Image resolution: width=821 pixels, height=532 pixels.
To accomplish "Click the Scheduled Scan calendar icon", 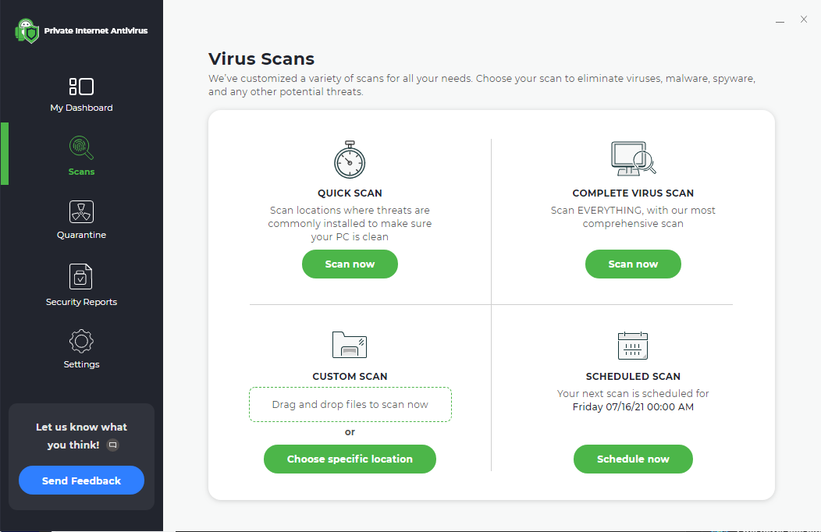I will 633,345.
